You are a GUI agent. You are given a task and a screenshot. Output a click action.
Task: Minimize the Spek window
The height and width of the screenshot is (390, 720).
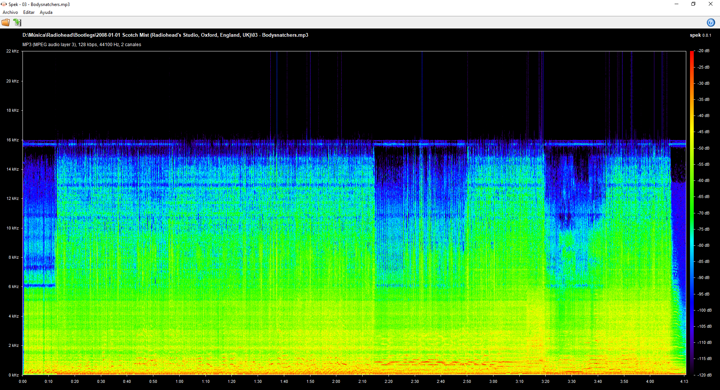pos(676,4)
